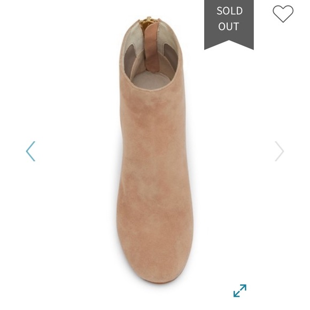
Task: Show the prior image in the carousel
Action: [30, 151]
